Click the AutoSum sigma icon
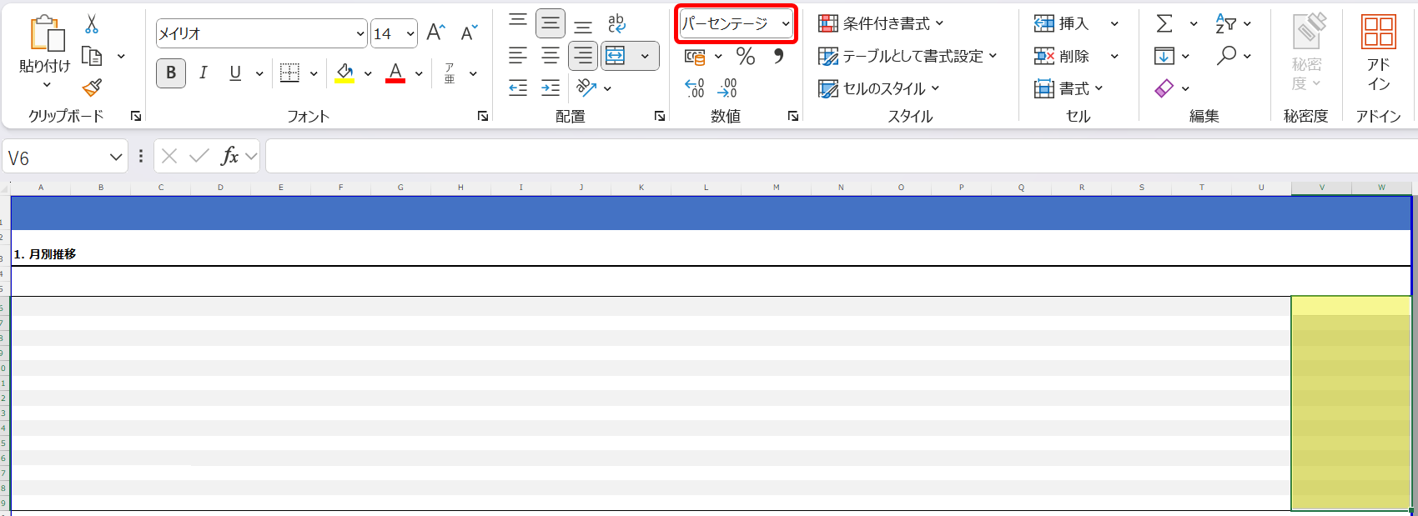Image resolution: width=1418 pixels, height=516 pixels. (1164, 23)
